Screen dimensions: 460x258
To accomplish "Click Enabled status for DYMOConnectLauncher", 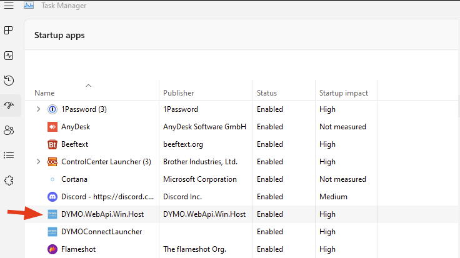I will click(270, 232).
